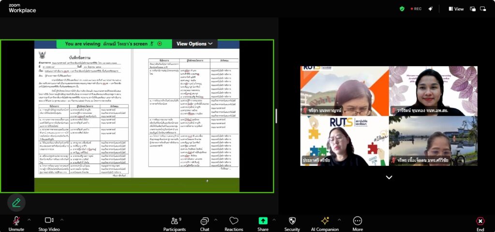Open the Reactions heart menu
The height and width of the screenshot is (232, 495).
(234, 224)
